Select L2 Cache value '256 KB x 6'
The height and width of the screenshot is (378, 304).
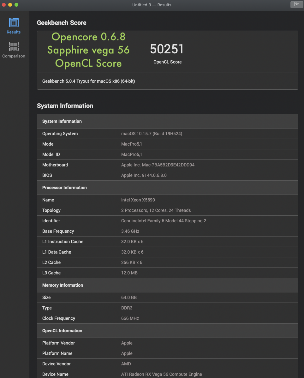click(x=132, y=262)
